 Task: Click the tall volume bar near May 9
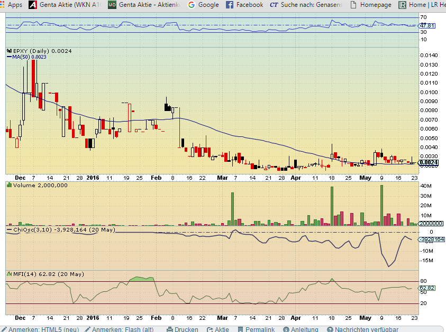pos(381,205)
